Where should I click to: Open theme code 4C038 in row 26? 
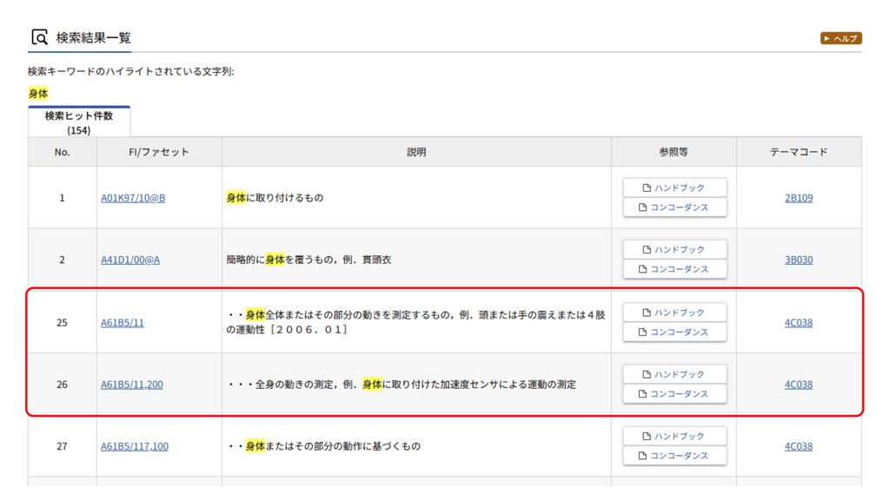799,385
